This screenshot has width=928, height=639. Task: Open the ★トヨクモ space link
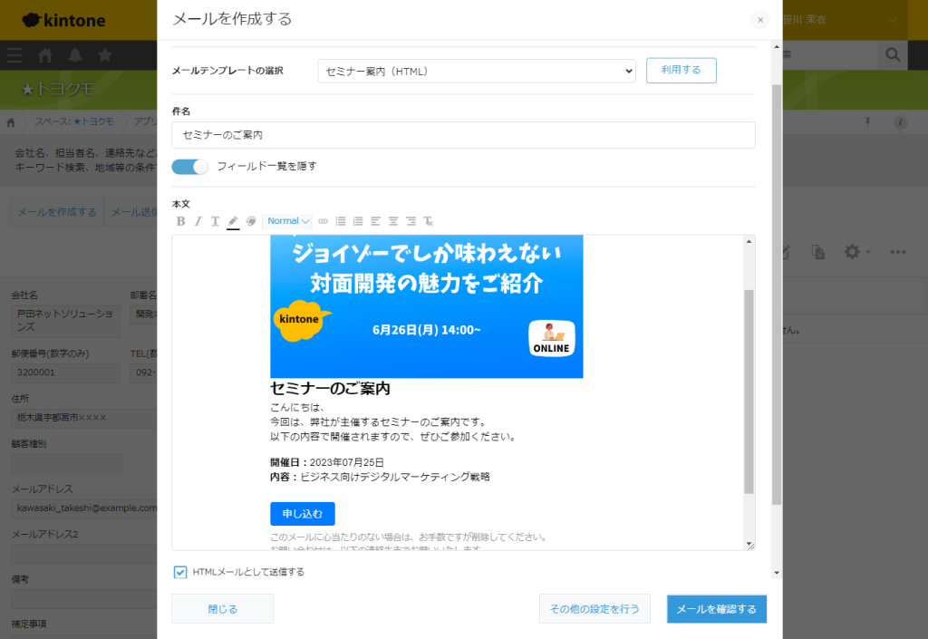tap(93, 121)
